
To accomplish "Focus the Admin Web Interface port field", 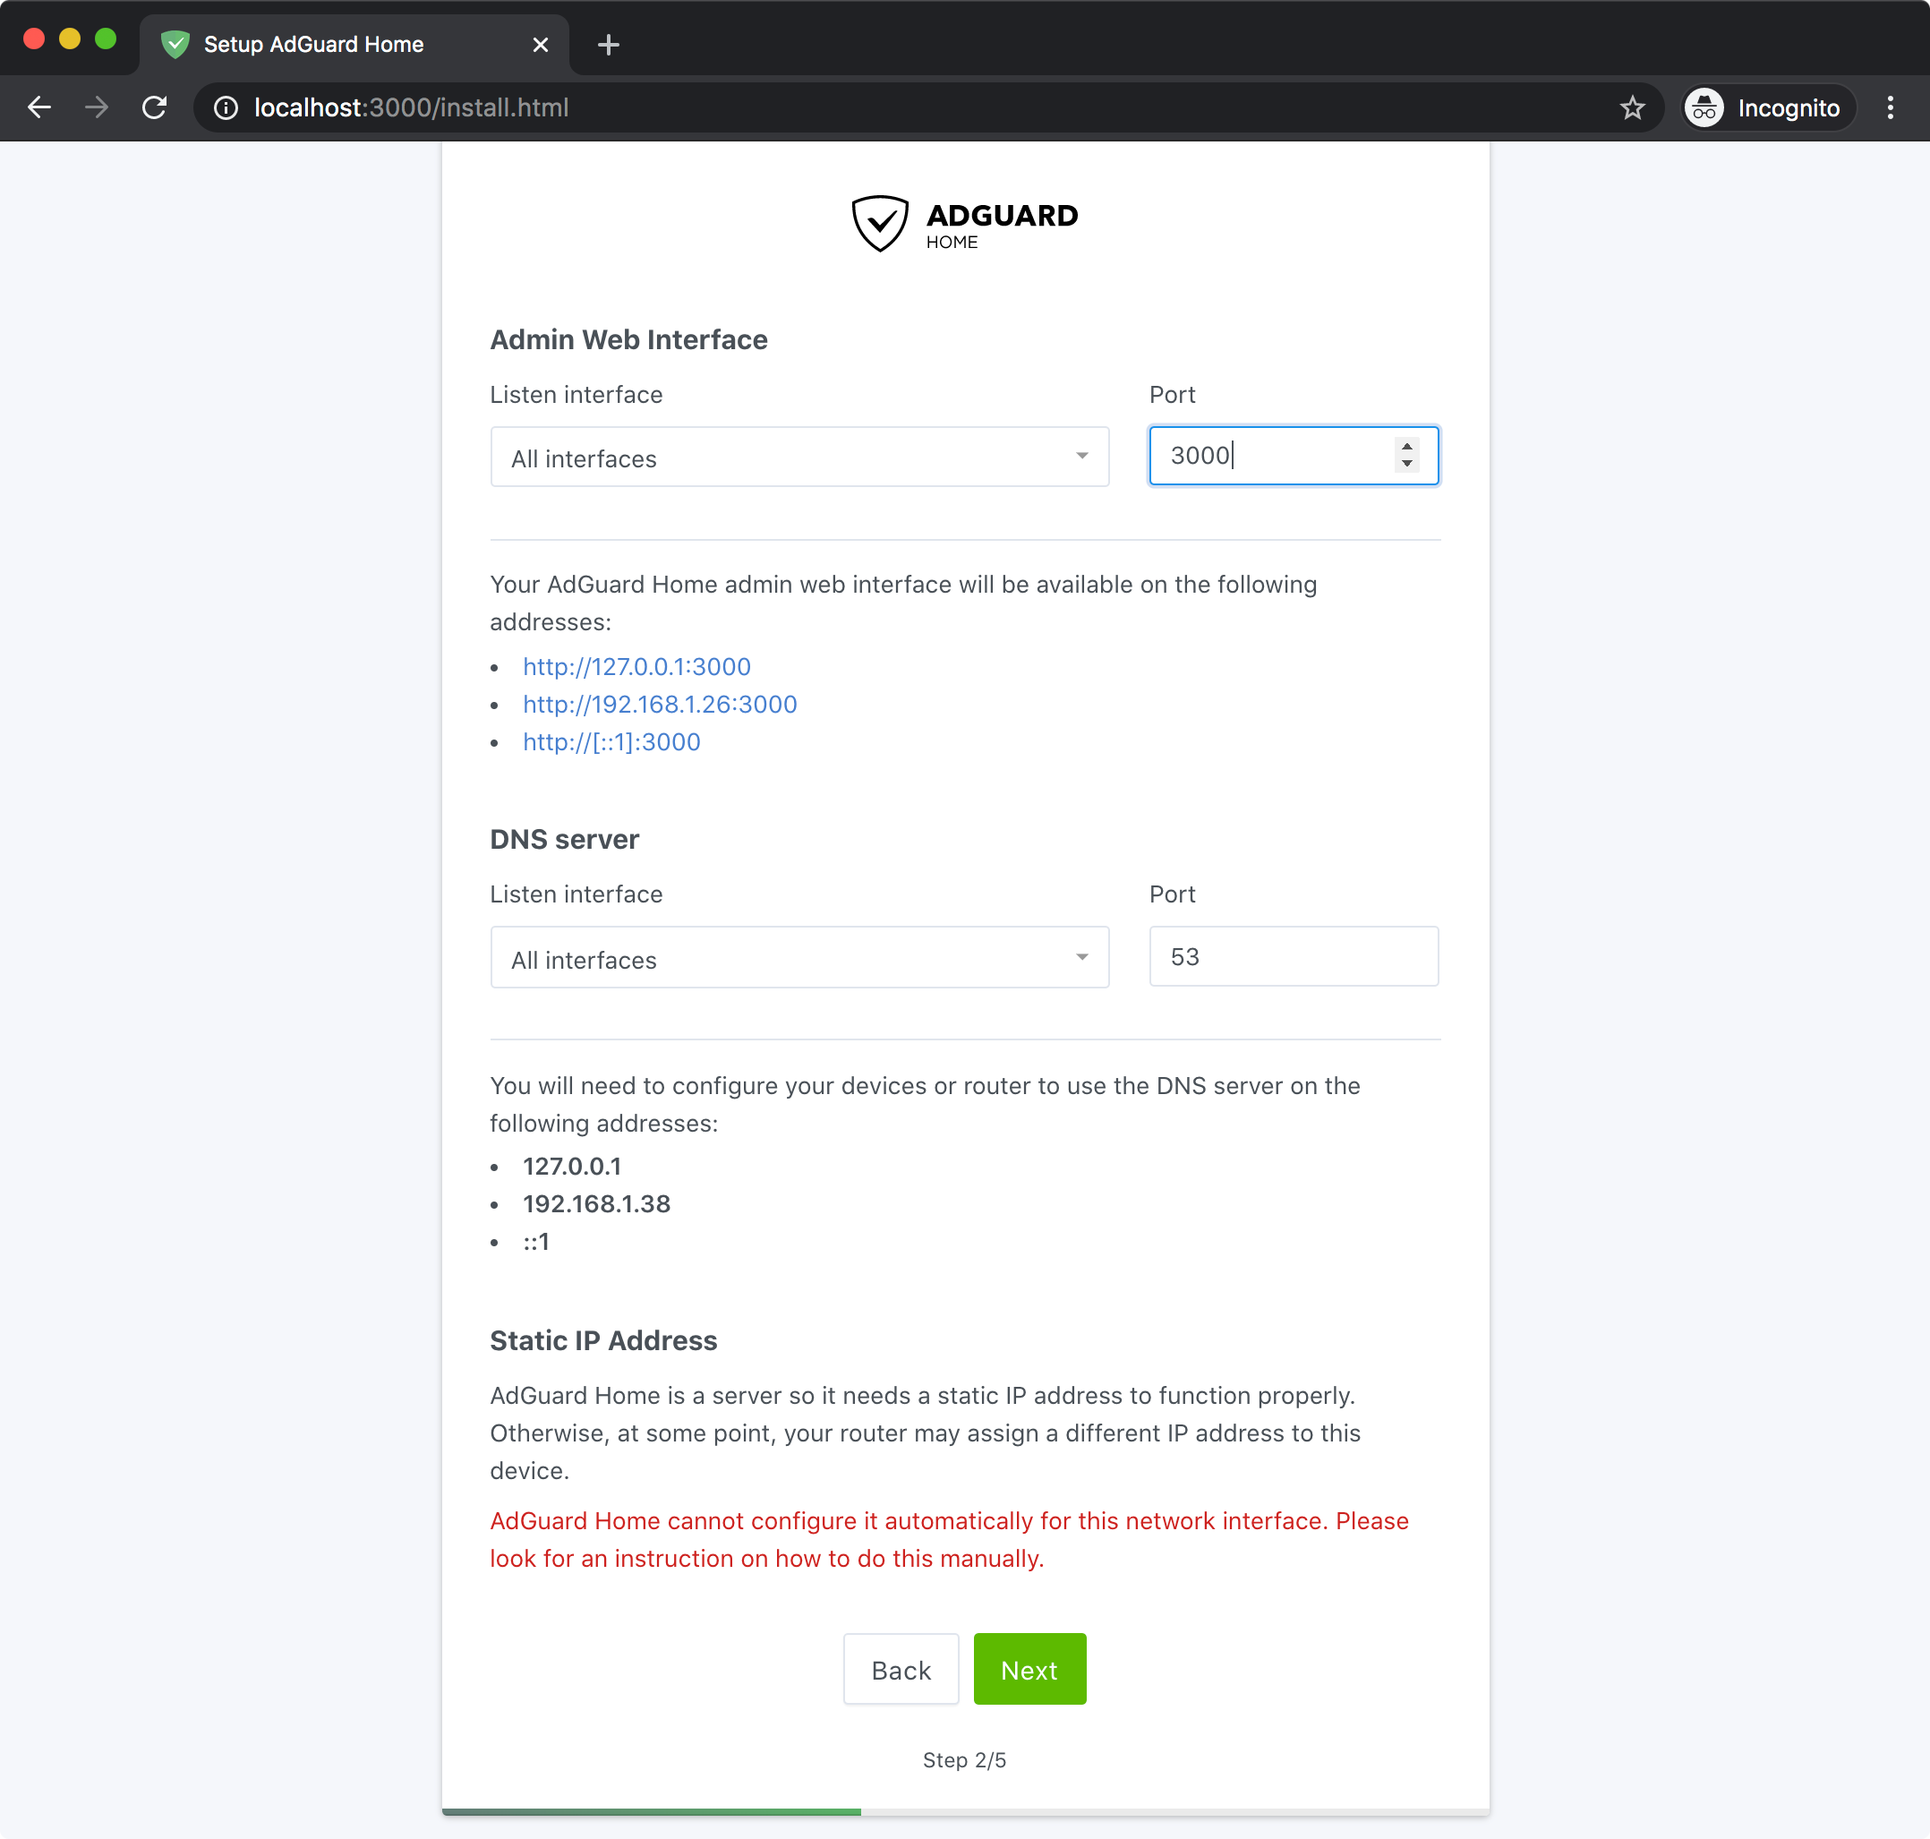I will [x=1294, y=456].
